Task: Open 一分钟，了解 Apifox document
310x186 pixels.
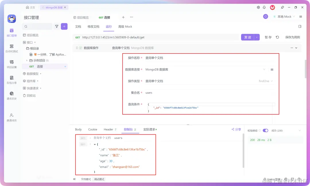Action: 48,54
